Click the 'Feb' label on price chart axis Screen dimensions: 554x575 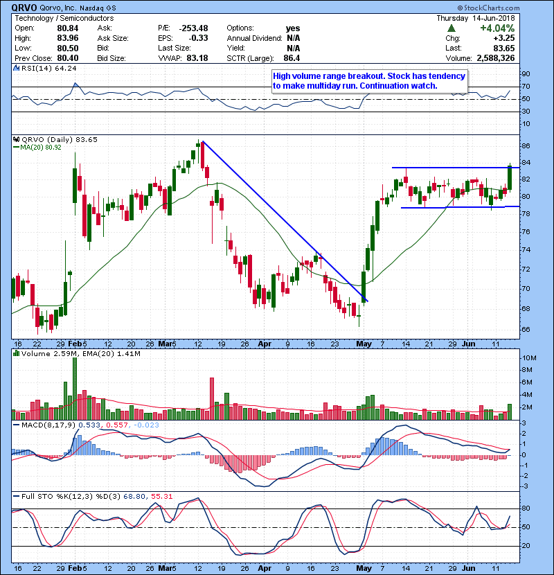[75, 344]
